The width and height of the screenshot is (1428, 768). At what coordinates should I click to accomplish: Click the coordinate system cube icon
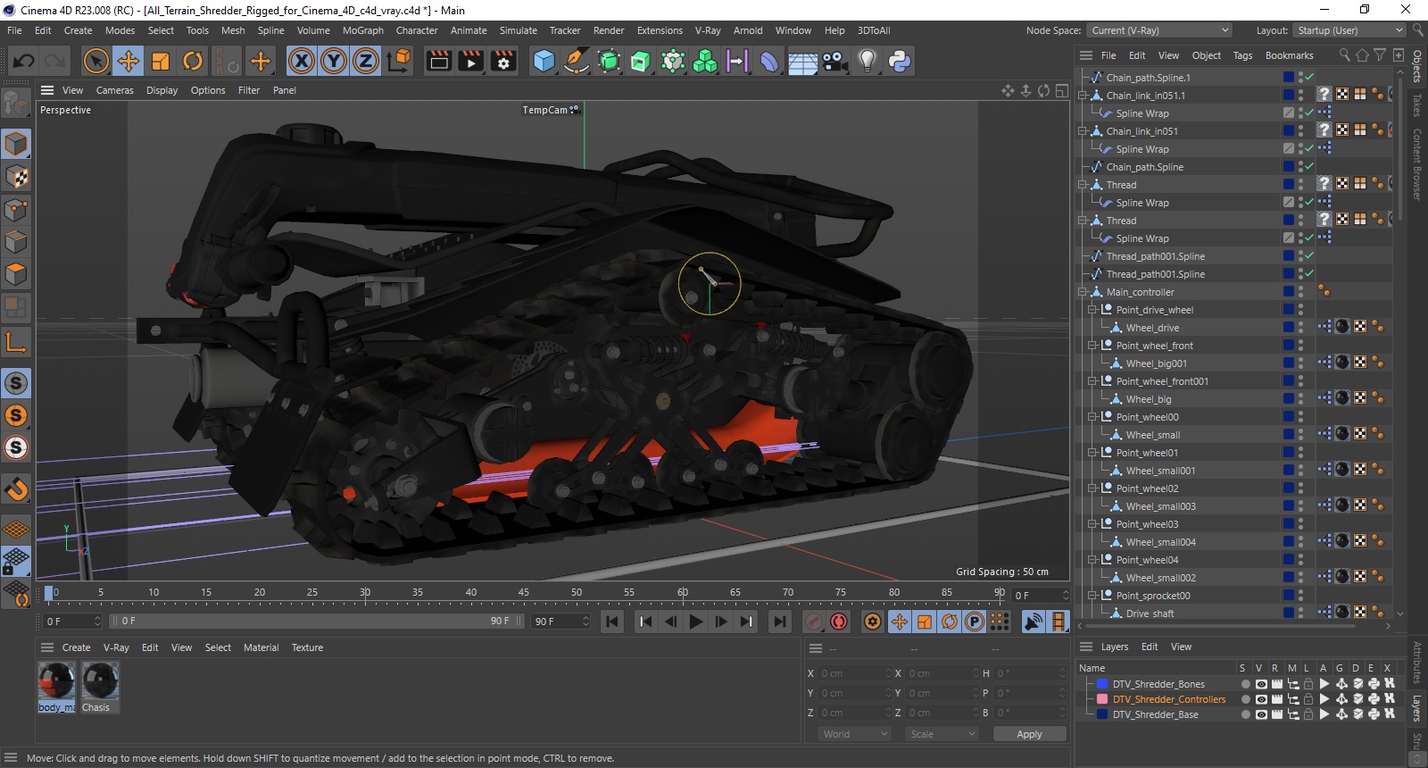pyautogui.click(x=400, y=61)
